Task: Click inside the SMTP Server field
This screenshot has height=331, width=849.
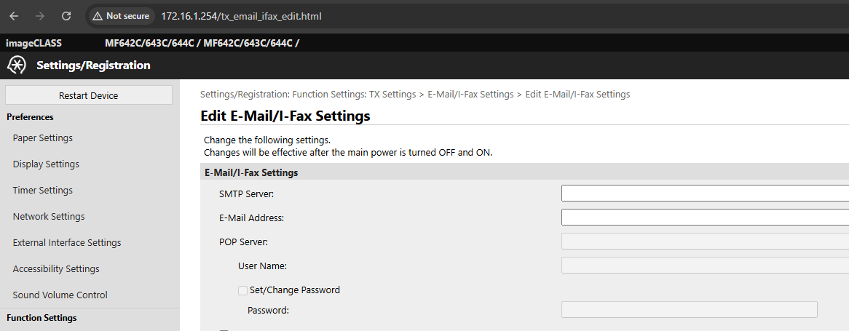Action: click(x=705, y=193)
